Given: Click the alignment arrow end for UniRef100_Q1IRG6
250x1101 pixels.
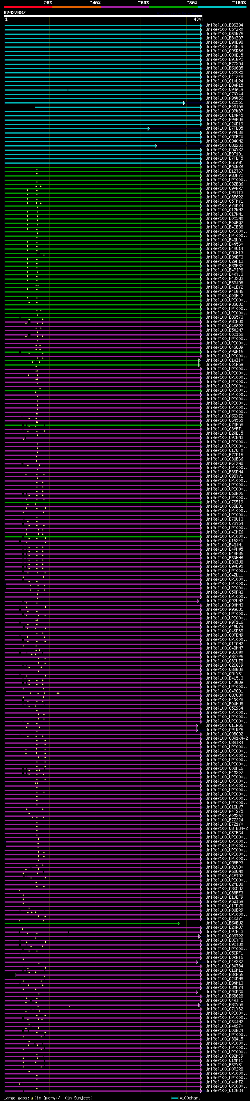Looking at the screenshot, I should tap(197, 726).
